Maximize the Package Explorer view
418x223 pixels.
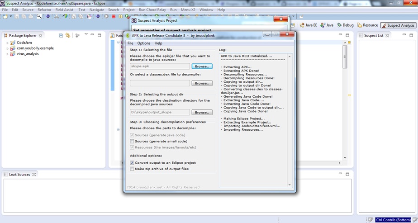99,35
